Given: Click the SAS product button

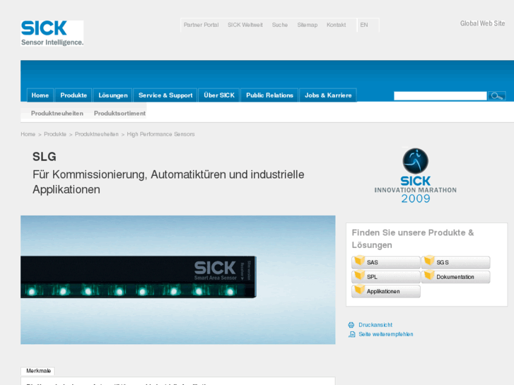Looking at the screenshot, I should click(x=386, y=263).
